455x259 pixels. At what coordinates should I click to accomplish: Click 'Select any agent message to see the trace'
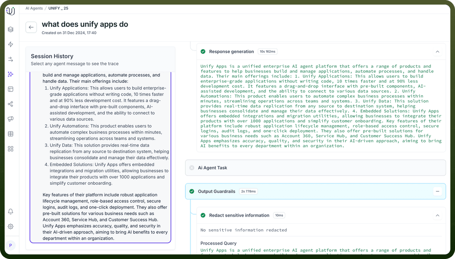click(x=75, y=64)
